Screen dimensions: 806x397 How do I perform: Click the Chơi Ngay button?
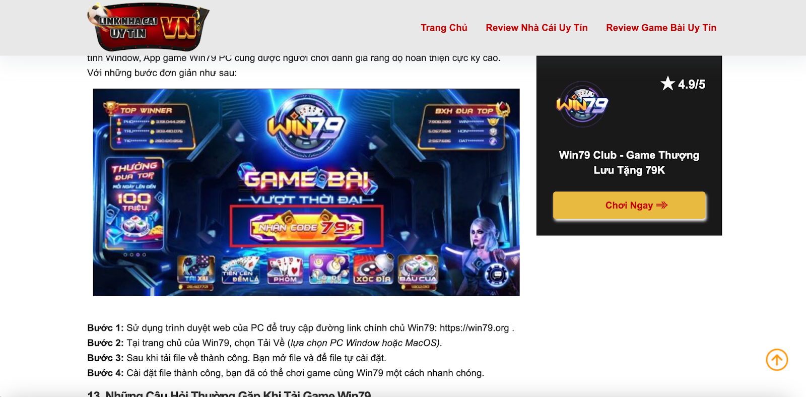[x=629, y=205]
